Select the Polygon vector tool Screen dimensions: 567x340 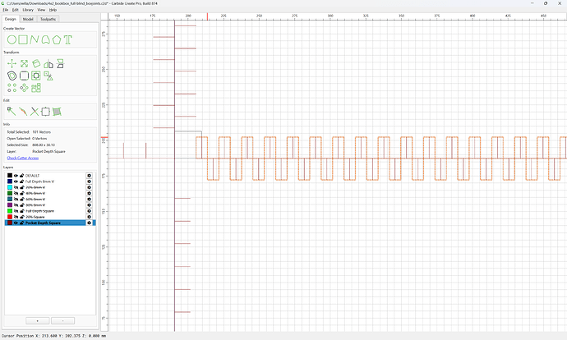click(57, 39)
